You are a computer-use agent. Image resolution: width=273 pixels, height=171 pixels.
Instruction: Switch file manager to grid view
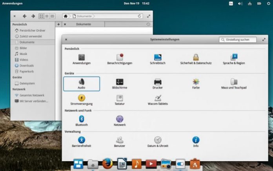pos(42,16)
